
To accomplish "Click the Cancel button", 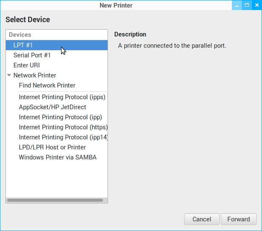I will pos(202,219).
